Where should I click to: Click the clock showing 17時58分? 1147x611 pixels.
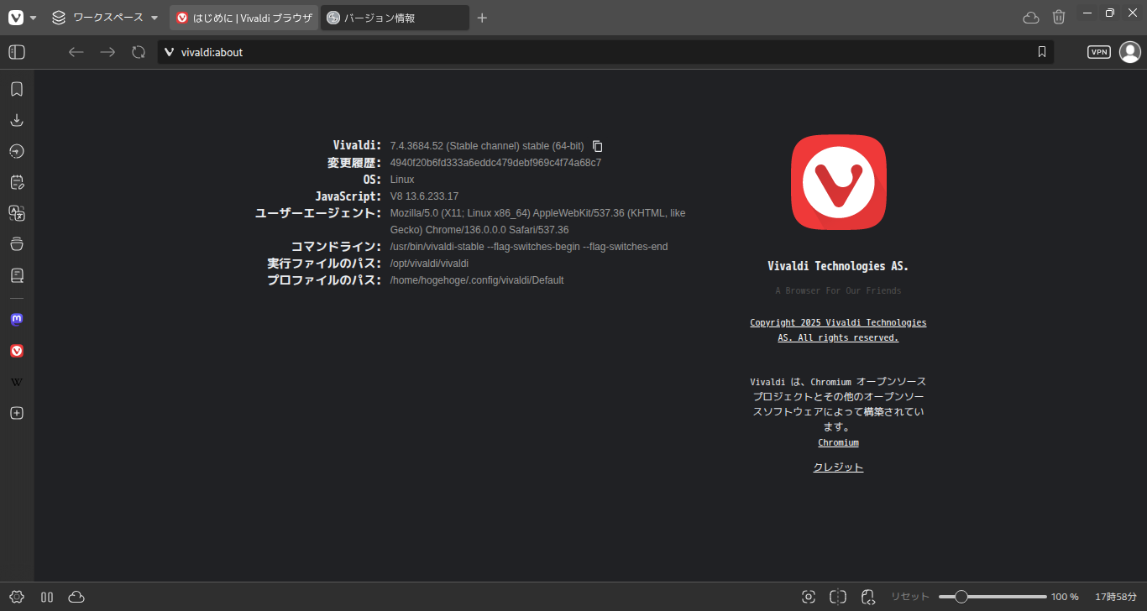pos(1114,597)
